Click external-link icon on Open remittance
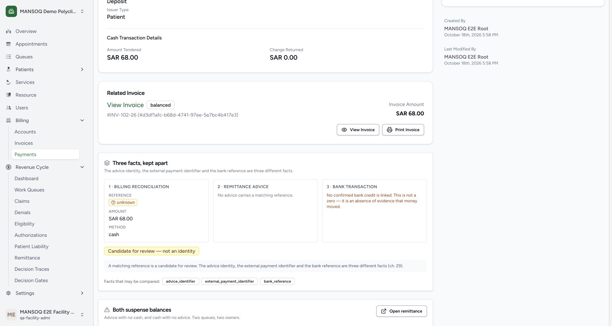 click(x=384, y=311)
